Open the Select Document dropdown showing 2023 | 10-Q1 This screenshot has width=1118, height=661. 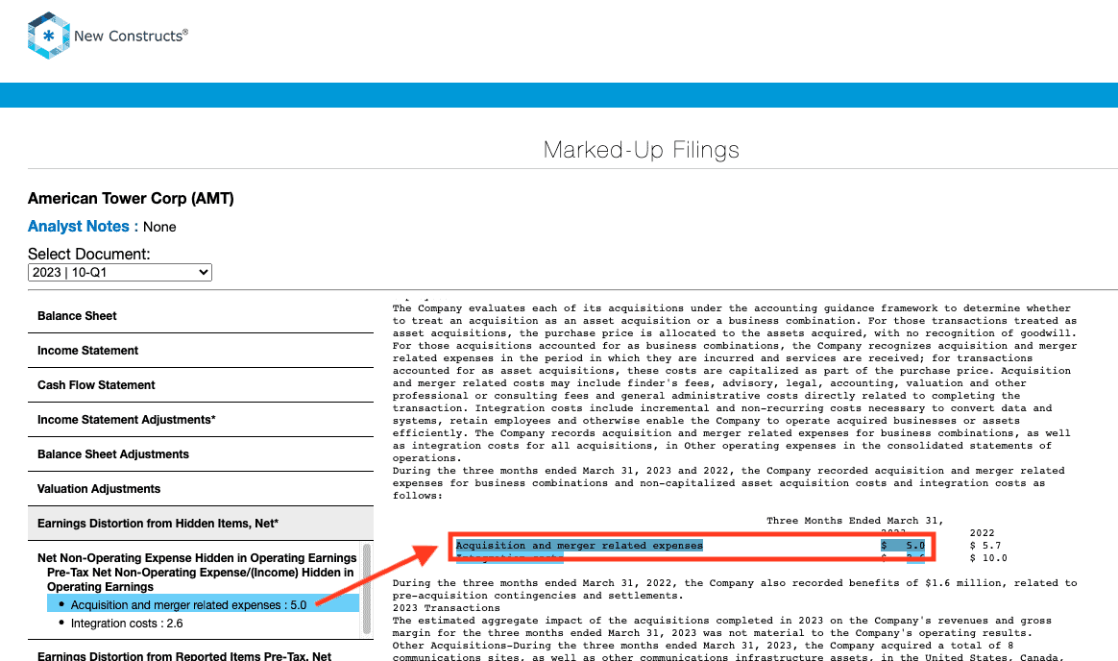point(120,273)
